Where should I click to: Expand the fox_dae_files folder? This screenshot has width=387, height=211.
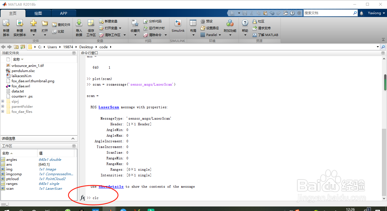tap(3, 111)
